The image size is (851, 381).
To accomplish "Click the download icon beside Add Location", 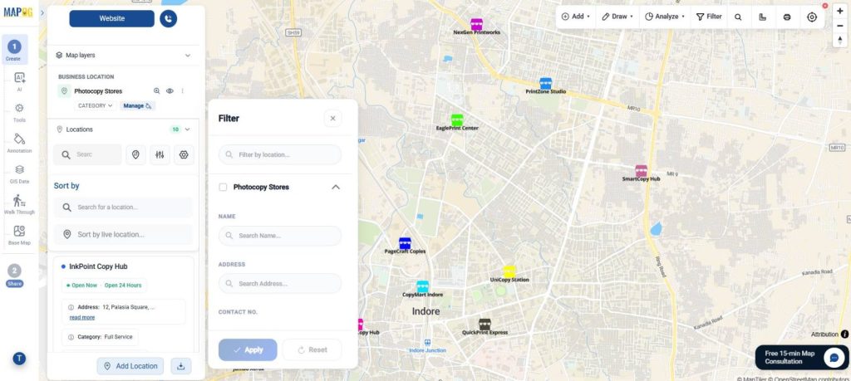I will coord(180,366).
